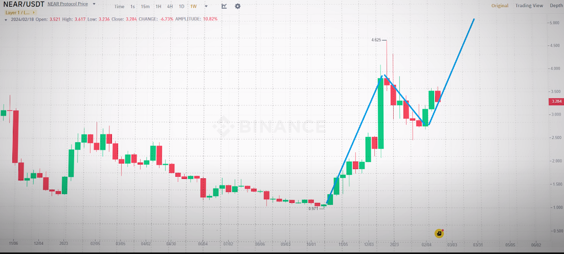Open the Layer 1 / L... category tag

click(20, 12)
